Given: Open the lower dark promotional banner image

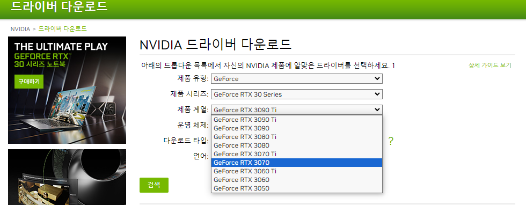Looking at the screenshot, I should coord(67,177).
